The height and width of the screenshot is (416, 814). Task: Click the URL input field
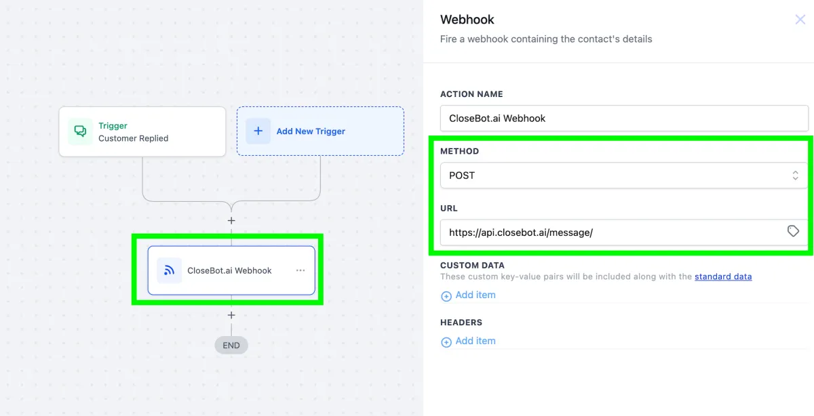[624, 232]
